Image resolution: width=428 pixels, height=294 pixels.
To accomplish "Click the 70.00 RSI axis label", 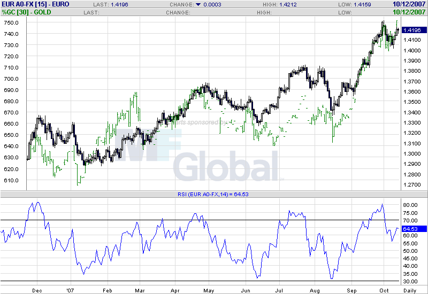I will (410, 220).
